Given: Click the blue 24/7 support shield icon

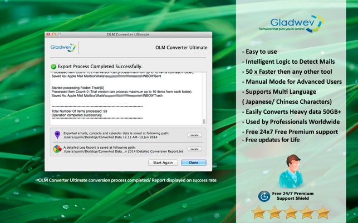Looking at the screenshot, I should (x=264, y=196).
